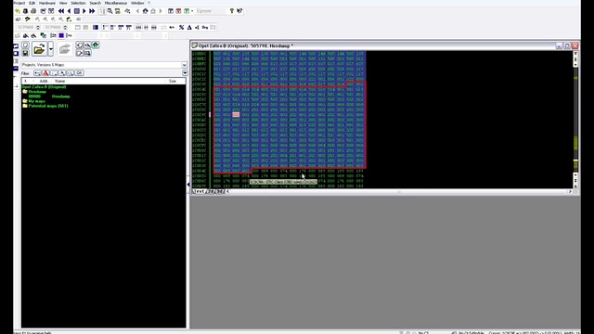The height and width of the screenshot is (334, 594).
Task: Jump to last map with double-right arrow
Action: (x=92, y=11)
